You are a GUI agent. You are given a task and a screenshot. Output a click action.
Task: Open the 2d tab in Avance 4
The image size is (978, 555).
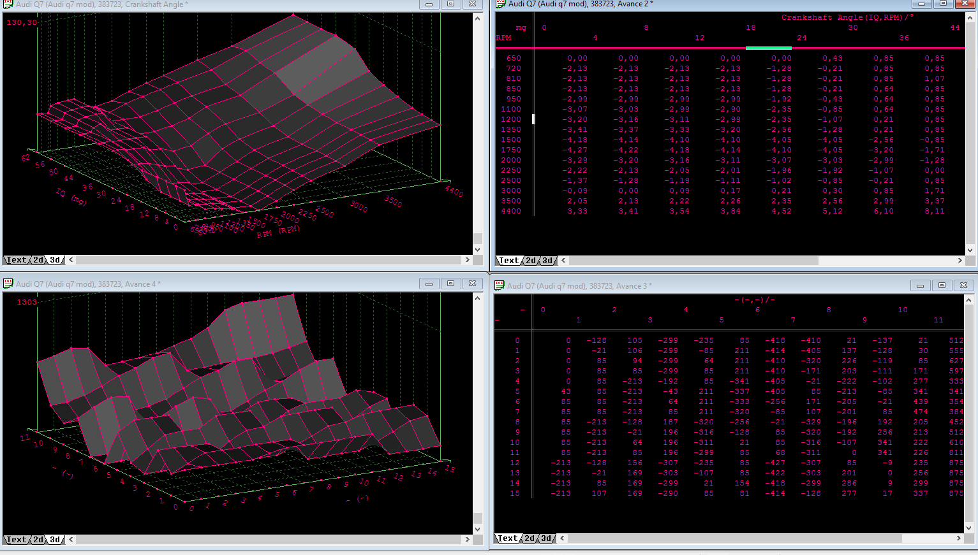[x=39, y=540]
